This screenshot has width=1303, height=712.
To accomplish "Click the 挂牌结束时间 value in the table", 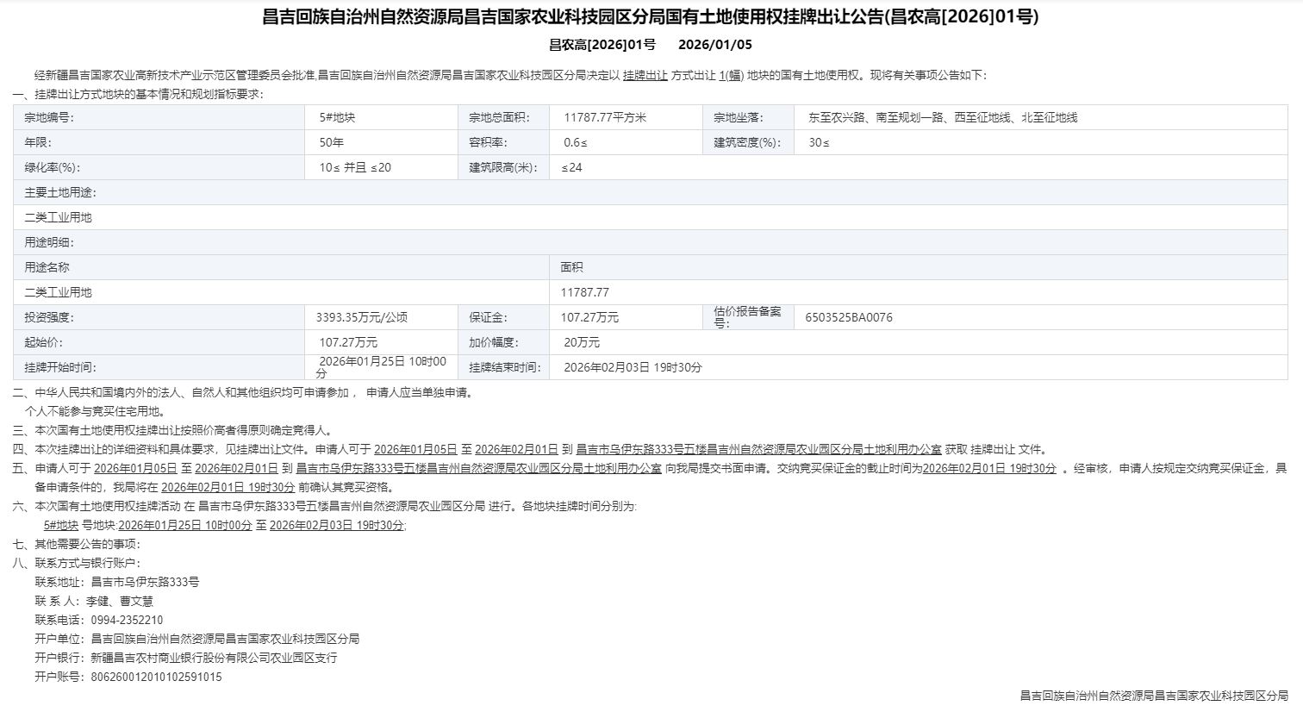I will click(633, 367).
